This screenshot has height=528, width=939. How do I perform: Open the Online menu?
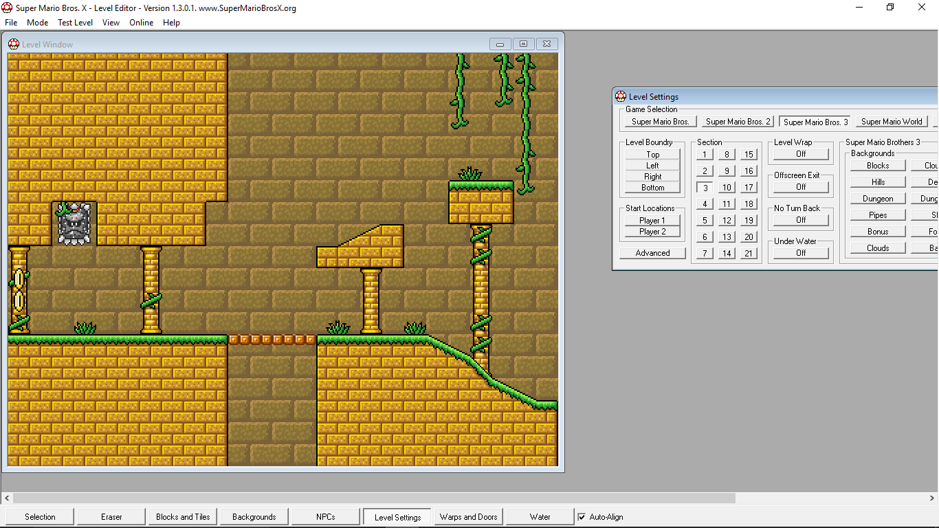click(x=142, y=23)
